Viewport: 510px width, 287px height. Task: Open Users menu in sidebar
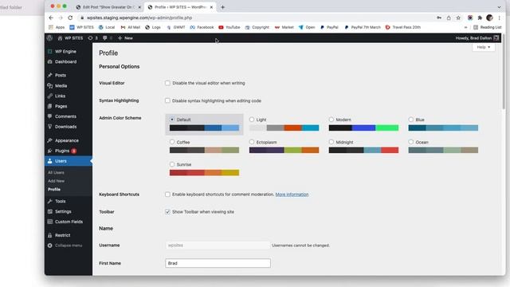pyautogui.click(x=69, y=161)
